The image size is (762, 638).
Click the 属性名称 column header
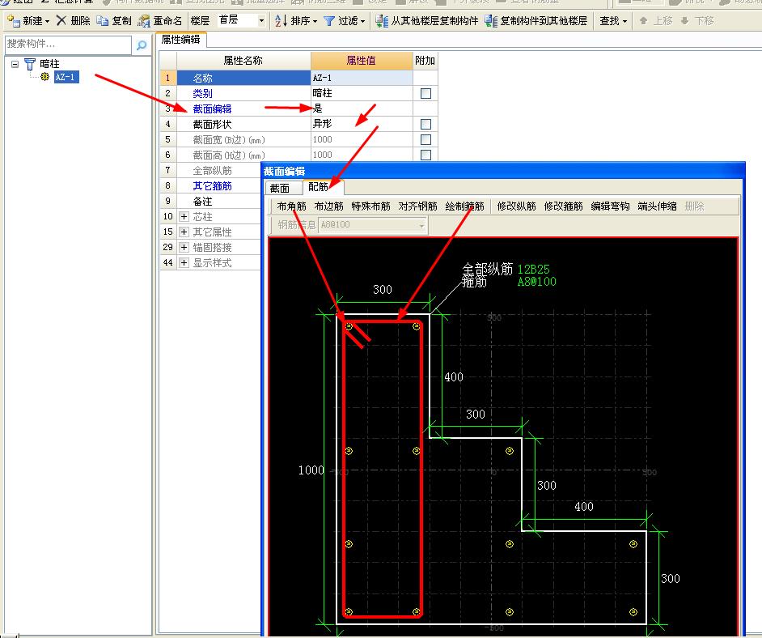point(243,61)
